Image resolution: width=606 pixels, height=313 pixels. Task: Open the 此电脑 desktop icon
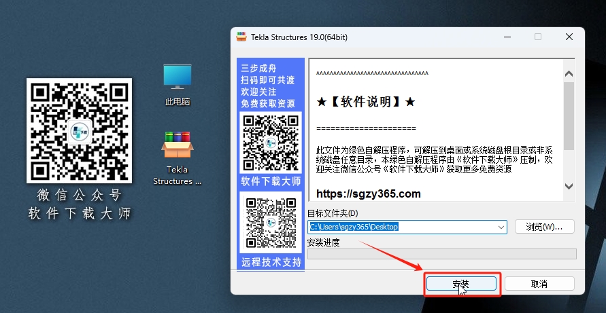[x=177, y=85]
